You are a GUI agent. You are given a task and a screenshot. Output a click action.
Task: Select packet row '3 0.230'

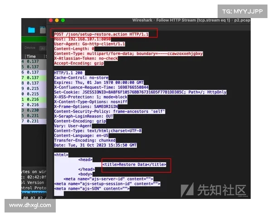[x=34, y=110]
